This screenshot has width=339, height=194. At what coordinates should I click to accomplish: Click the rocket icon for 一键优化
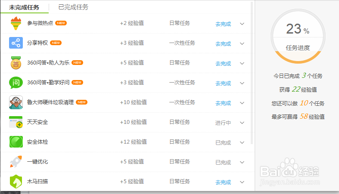coord(16,162)
